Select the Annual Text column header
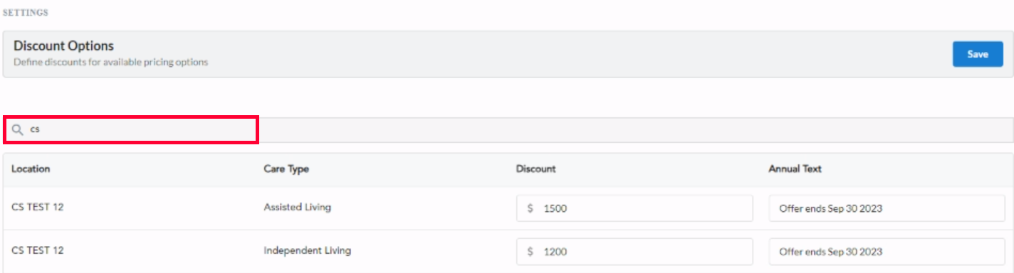 click(x=795, y=169)
